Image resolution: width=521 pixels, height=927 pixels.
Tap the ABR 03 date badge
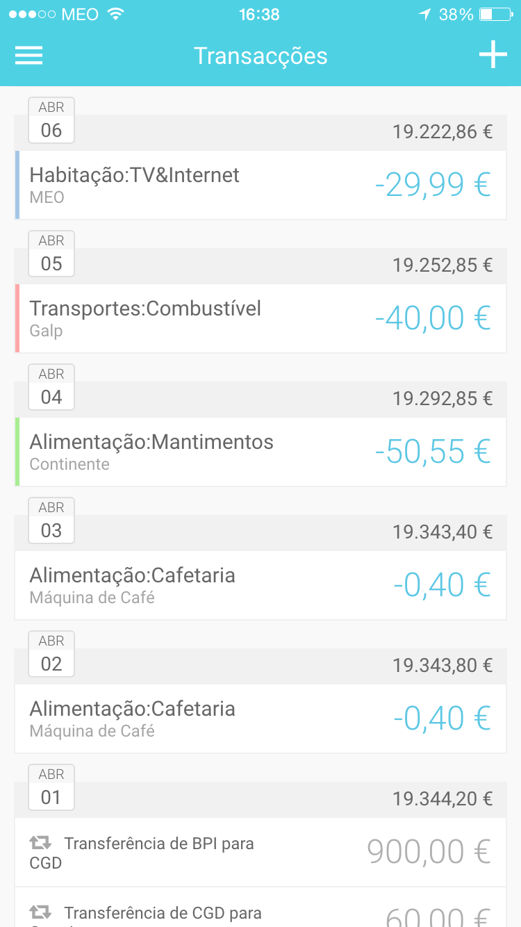coord(51,521)
